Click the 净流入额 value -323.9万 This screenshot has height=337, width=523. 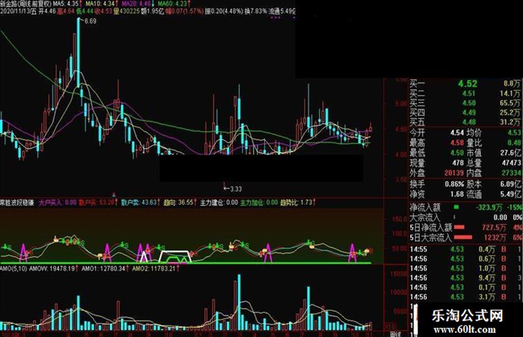(489, 207)
